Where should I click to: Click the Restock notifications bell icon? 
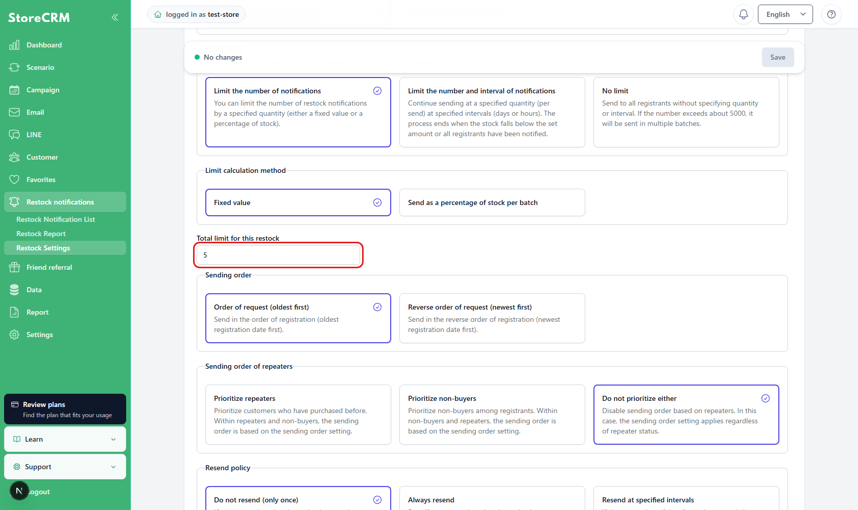click(14, 202)
